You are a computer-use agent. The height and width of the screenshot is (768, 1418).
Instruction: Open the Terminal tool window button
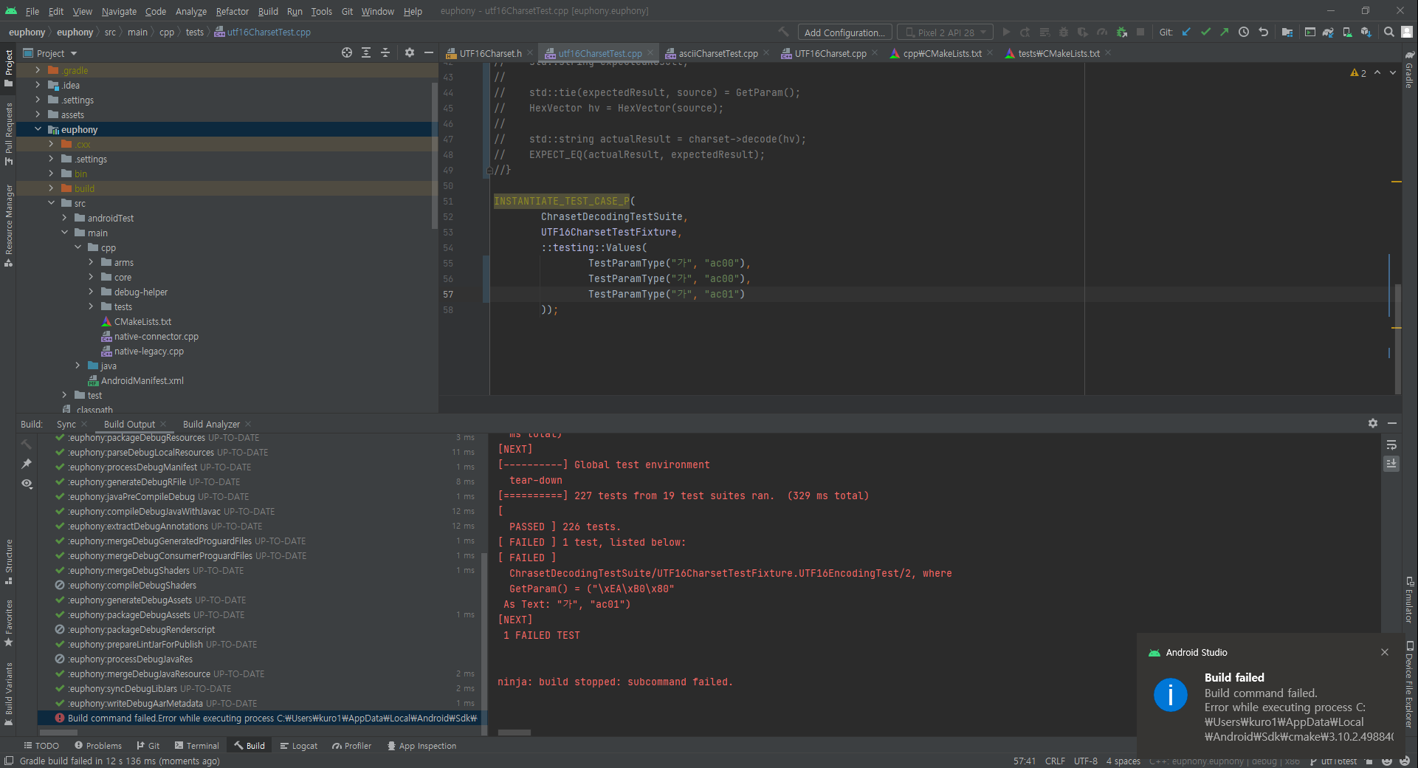click(x=196, y=746)
